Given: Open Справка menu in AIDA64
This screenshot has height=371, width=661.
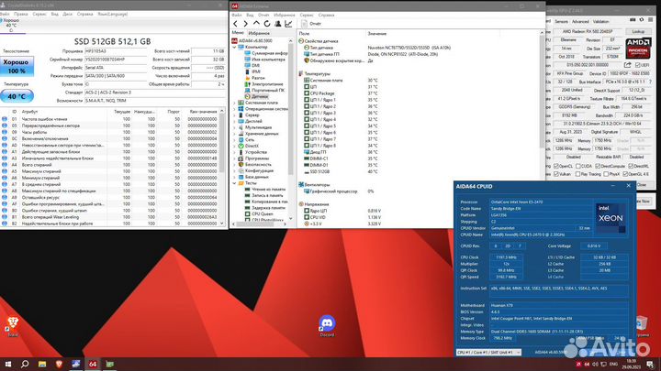Looking at the screenshot, I should pyautogui.click(x=326, y=15).
